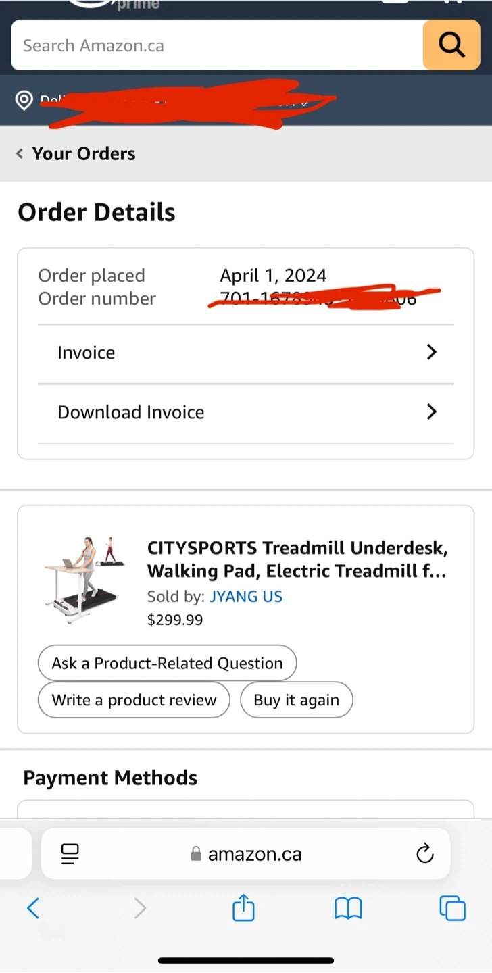Select the Download Invoice menu row
This screenshot has height=973, width=492.
coord(203,412)
